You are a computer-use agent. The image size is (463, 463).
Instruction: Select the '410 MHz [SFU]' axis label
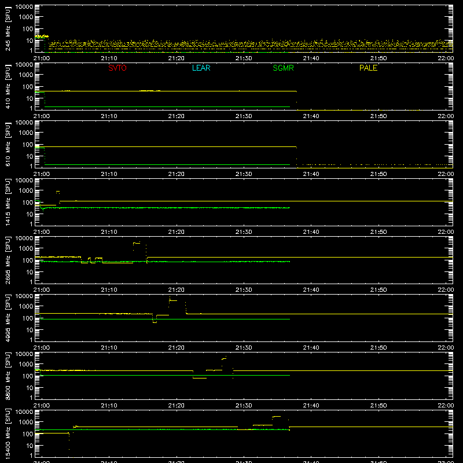pos(8,86)
